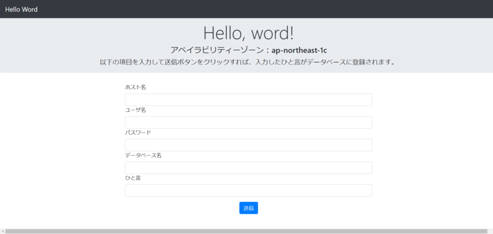493x234 pixels.
Task: Click the horizontal scrollbar left arrow
Action: [x=2, y=231]
